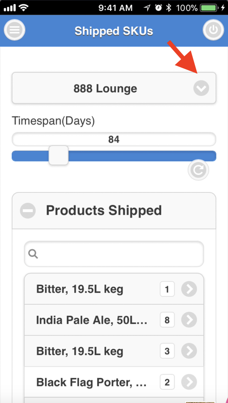Screen dimensions: 228x403
Task: Open the 888 Lounge dropdown
Action: pos(105,88)
